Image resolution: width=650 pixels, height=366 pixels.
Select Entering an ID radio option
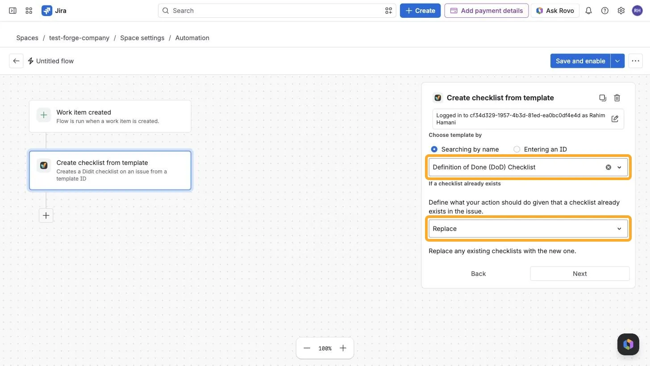coord(517,149)
